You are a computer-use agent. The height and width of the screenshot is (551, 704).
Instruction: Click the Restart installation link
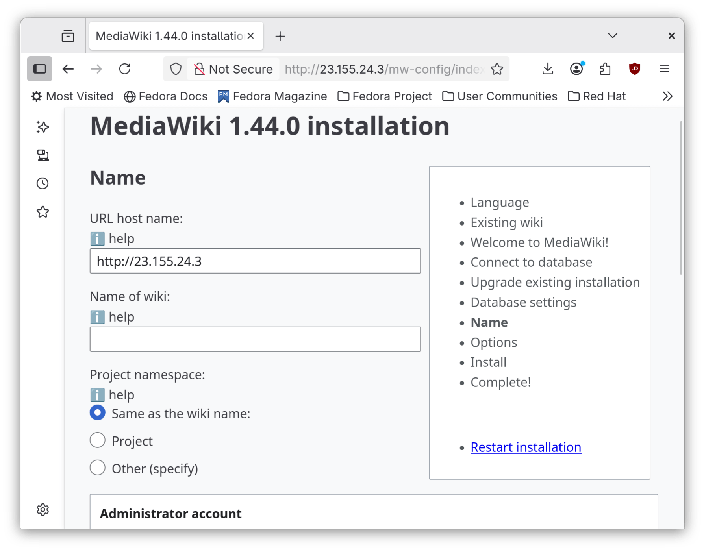click(x=525, y=447)
